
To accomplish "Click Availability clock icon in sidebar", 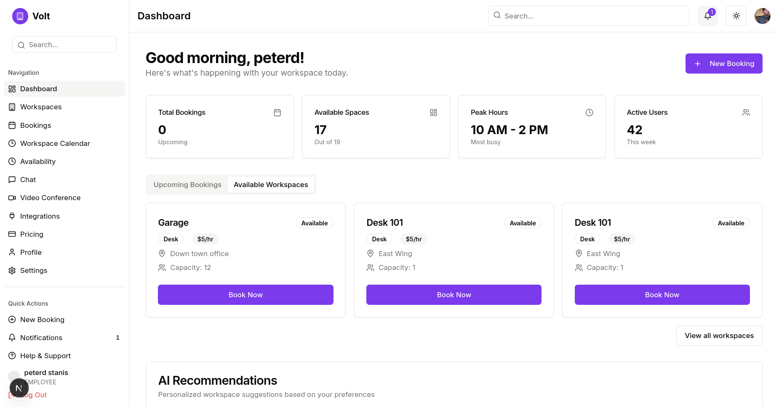I will pyautogui.click(x=12, y=161).
